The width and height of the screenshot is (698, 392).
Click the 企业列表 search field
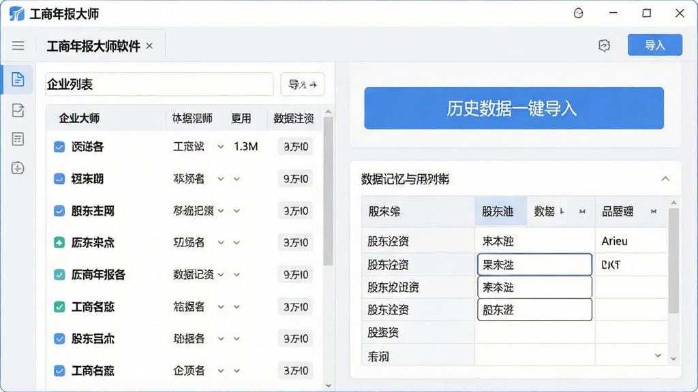click(160, 84)
